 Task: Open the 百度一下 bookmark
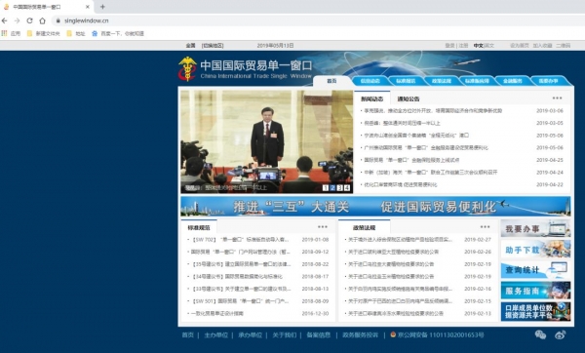click(x=118, y=33)
